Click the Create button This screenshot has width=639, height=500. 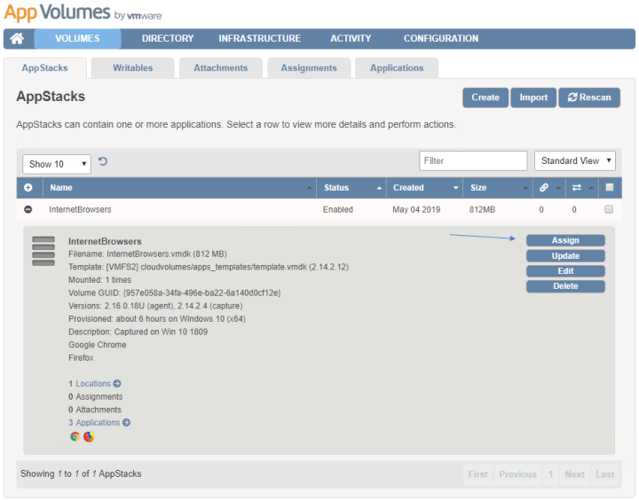coord(485,98)
